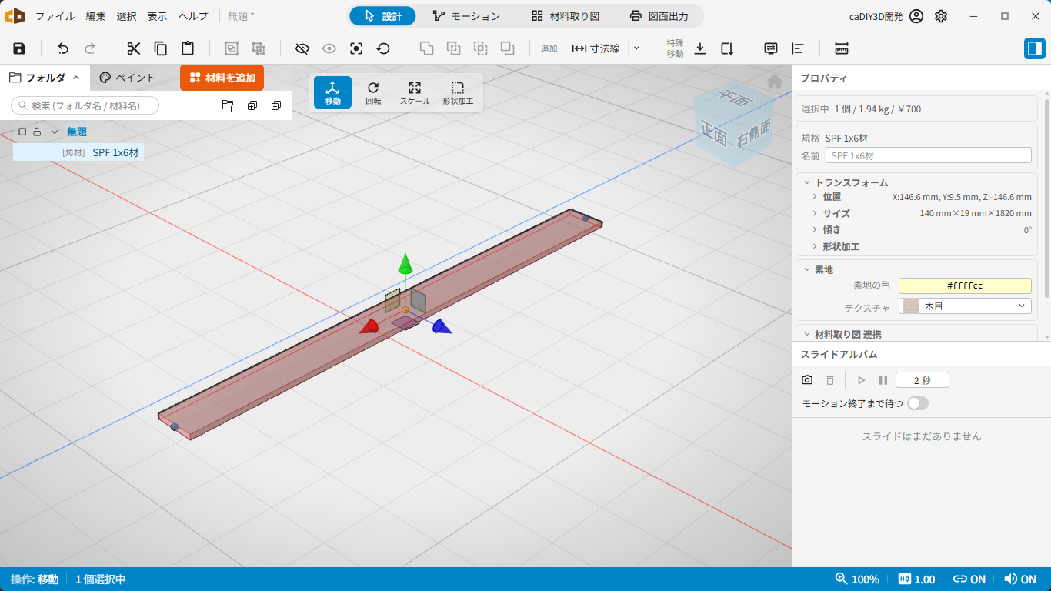Hide selected material with crossed-eye icon
This screenshot has width=1051, height=591.
[x=302, y=48]
